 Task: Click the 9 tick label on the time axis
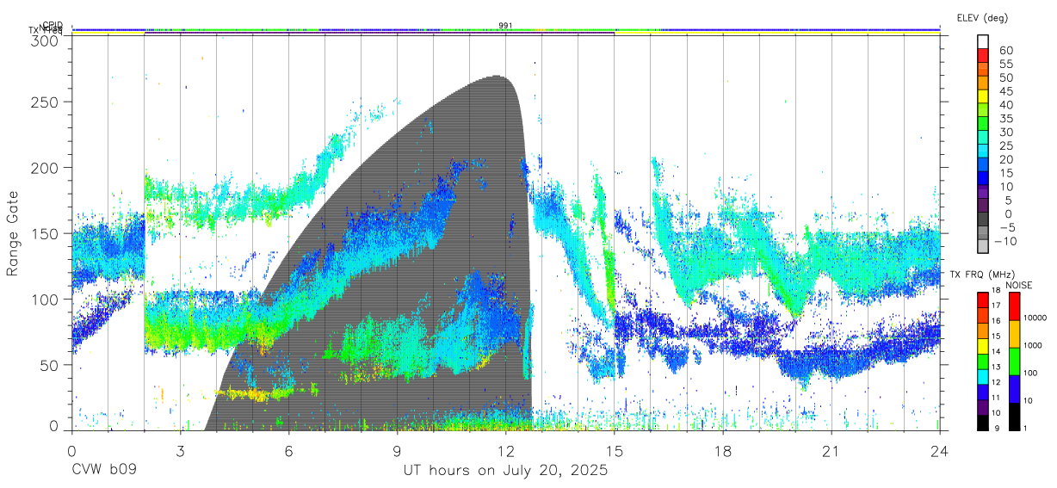[398, 452]
